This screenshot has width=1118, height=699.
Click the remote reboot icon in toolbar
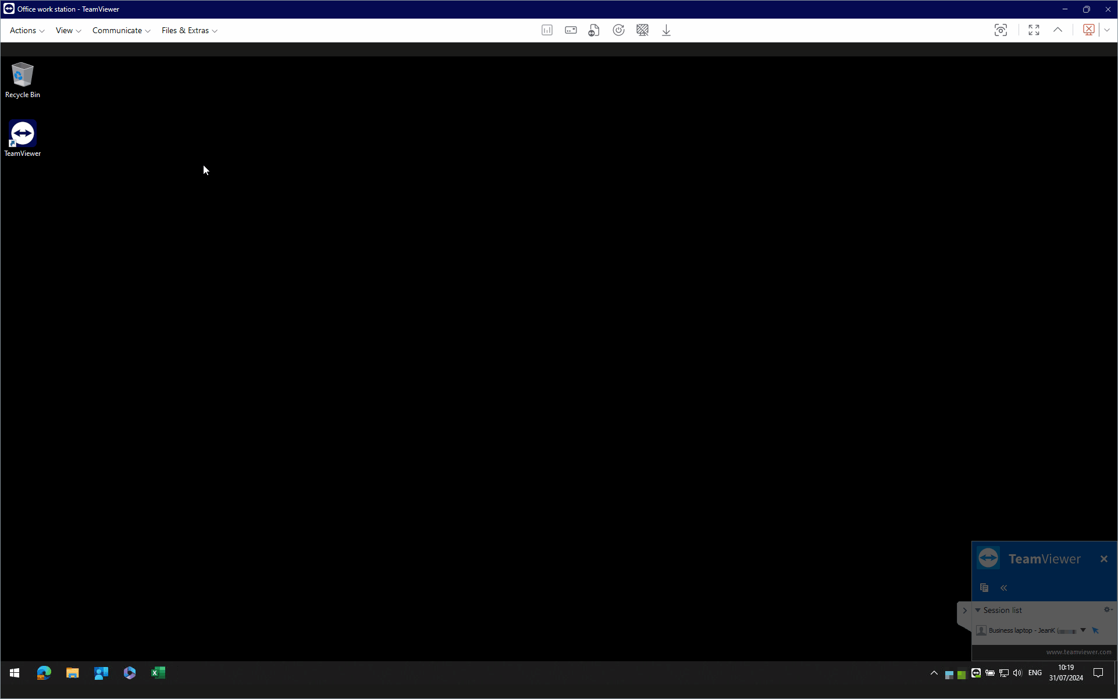click(618, 30)
